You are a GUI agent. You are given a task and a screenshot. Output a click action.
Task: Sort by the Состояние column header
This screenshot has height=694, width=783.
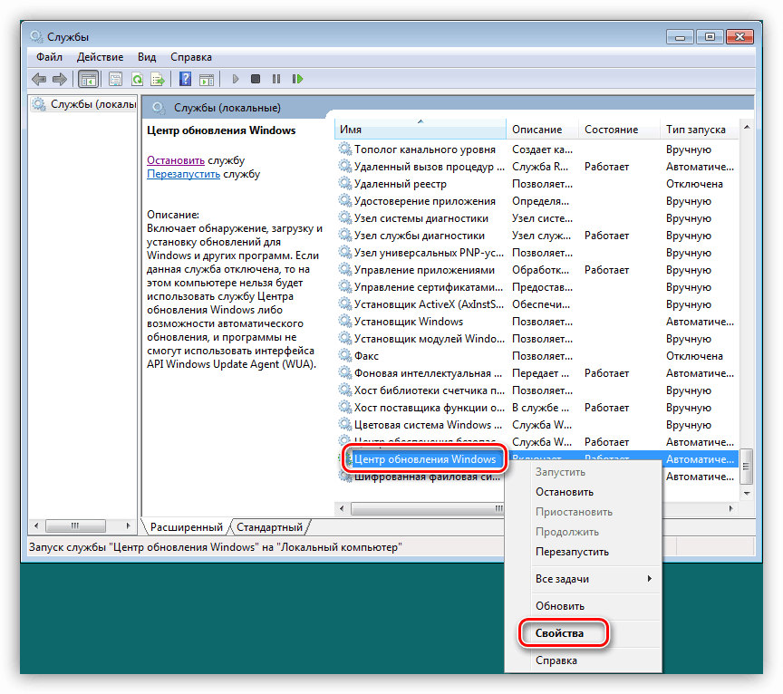(x=619, y=130)
